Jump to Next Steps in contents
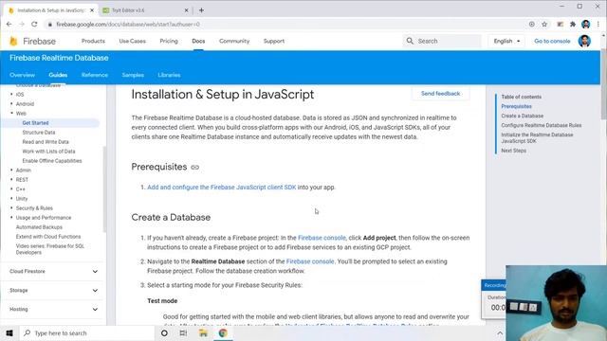This screenshot has height=341, width=607. 514,151
